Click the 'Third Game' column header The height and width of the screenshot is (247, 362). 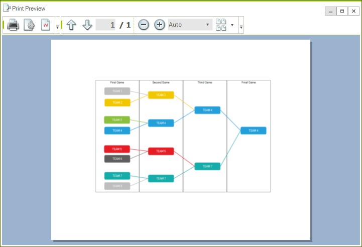point(205,82)
